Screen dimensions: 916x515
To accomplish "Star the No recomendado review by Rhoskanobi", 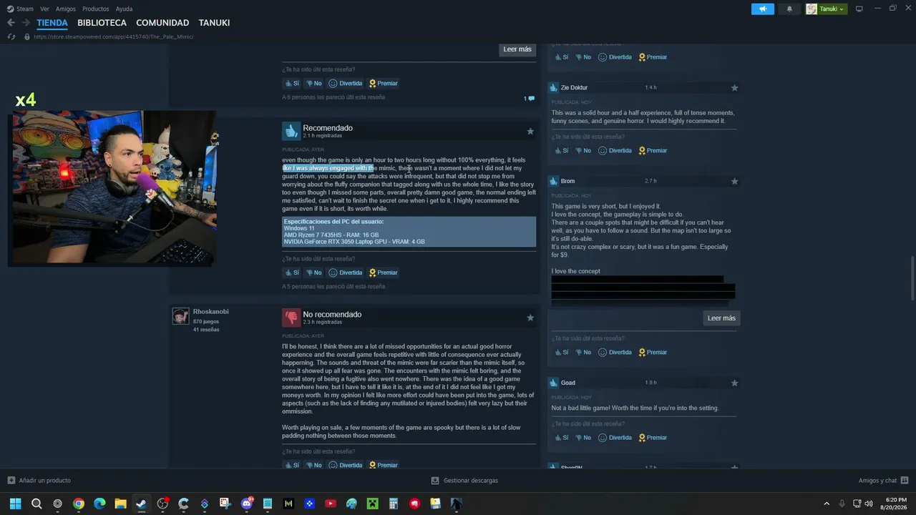I will 530,318.
